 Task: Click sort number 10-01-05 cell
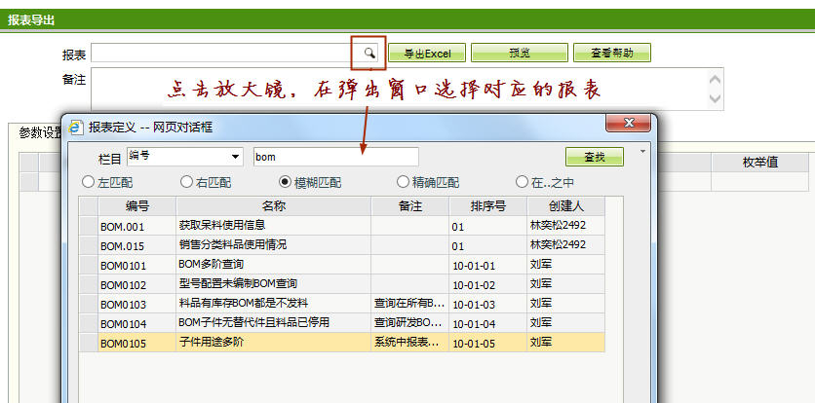(x=488, y=343)
